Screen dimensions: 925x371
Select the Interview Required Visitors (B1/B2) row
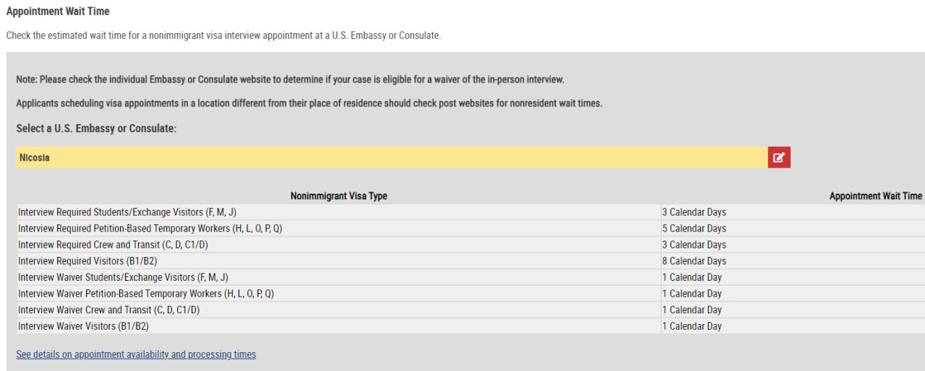click(x=87, y=261)
